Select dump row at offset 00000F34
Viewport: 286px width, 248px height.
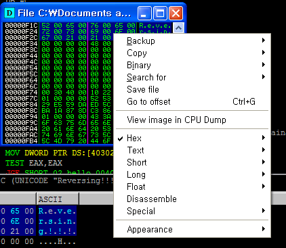coord(58,44)
